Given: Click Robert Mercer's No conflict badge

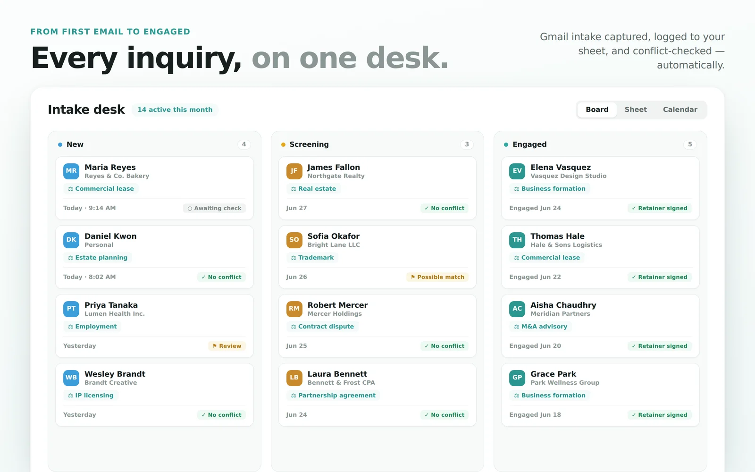Looking at the screenshot, I should [444, 346].
